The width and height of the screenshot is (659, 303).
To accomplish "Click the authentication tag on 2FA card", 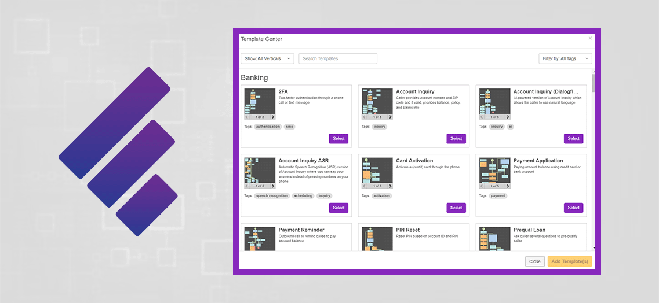I will pyautogui.click(x=268, y=127).
